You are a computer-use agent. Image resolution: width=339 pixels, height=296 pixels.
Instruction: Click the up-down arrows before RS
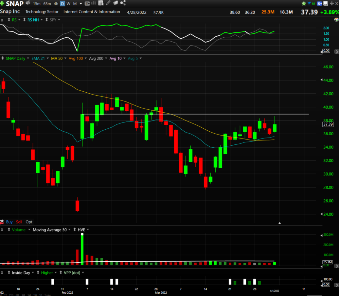click(x=9, y=20)
